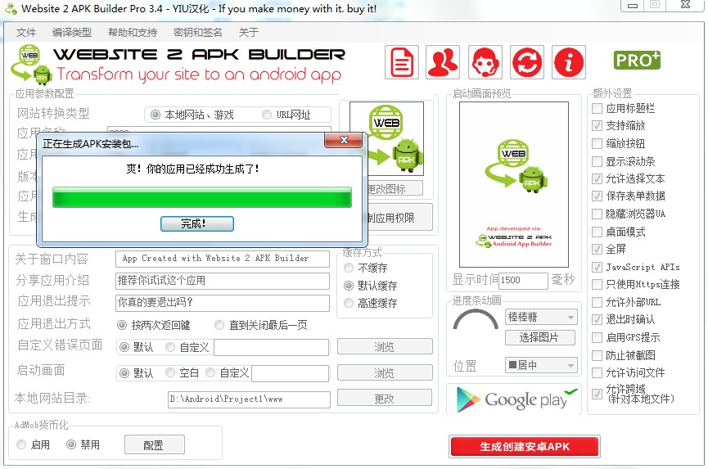Click the 生成创建安卓APK red button
This screenshot has height=469, width=708.
point(524,446)
